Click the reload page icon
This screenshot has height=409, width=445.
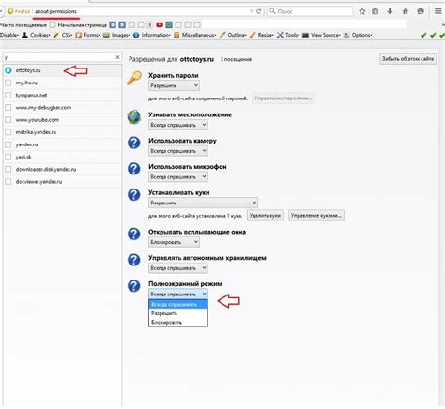click(259, 11)
